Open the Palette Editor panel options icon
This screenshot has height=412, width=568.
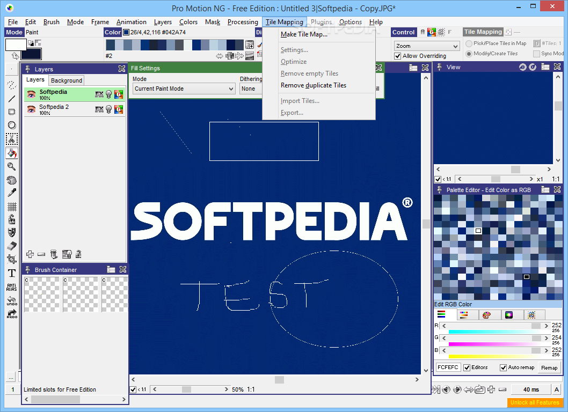click(x=545, y=189)
